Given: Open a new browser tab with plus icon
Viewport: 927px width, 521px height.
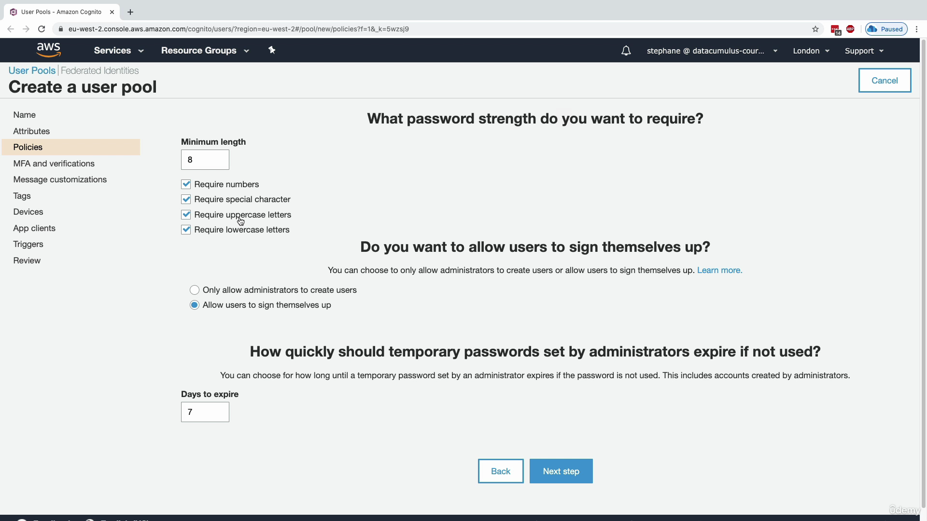Looking at the screenshot, I should click(x=130, y=12).
